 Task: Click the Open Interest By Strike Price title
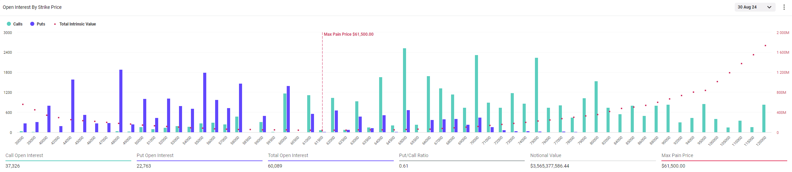coord(32,7)
